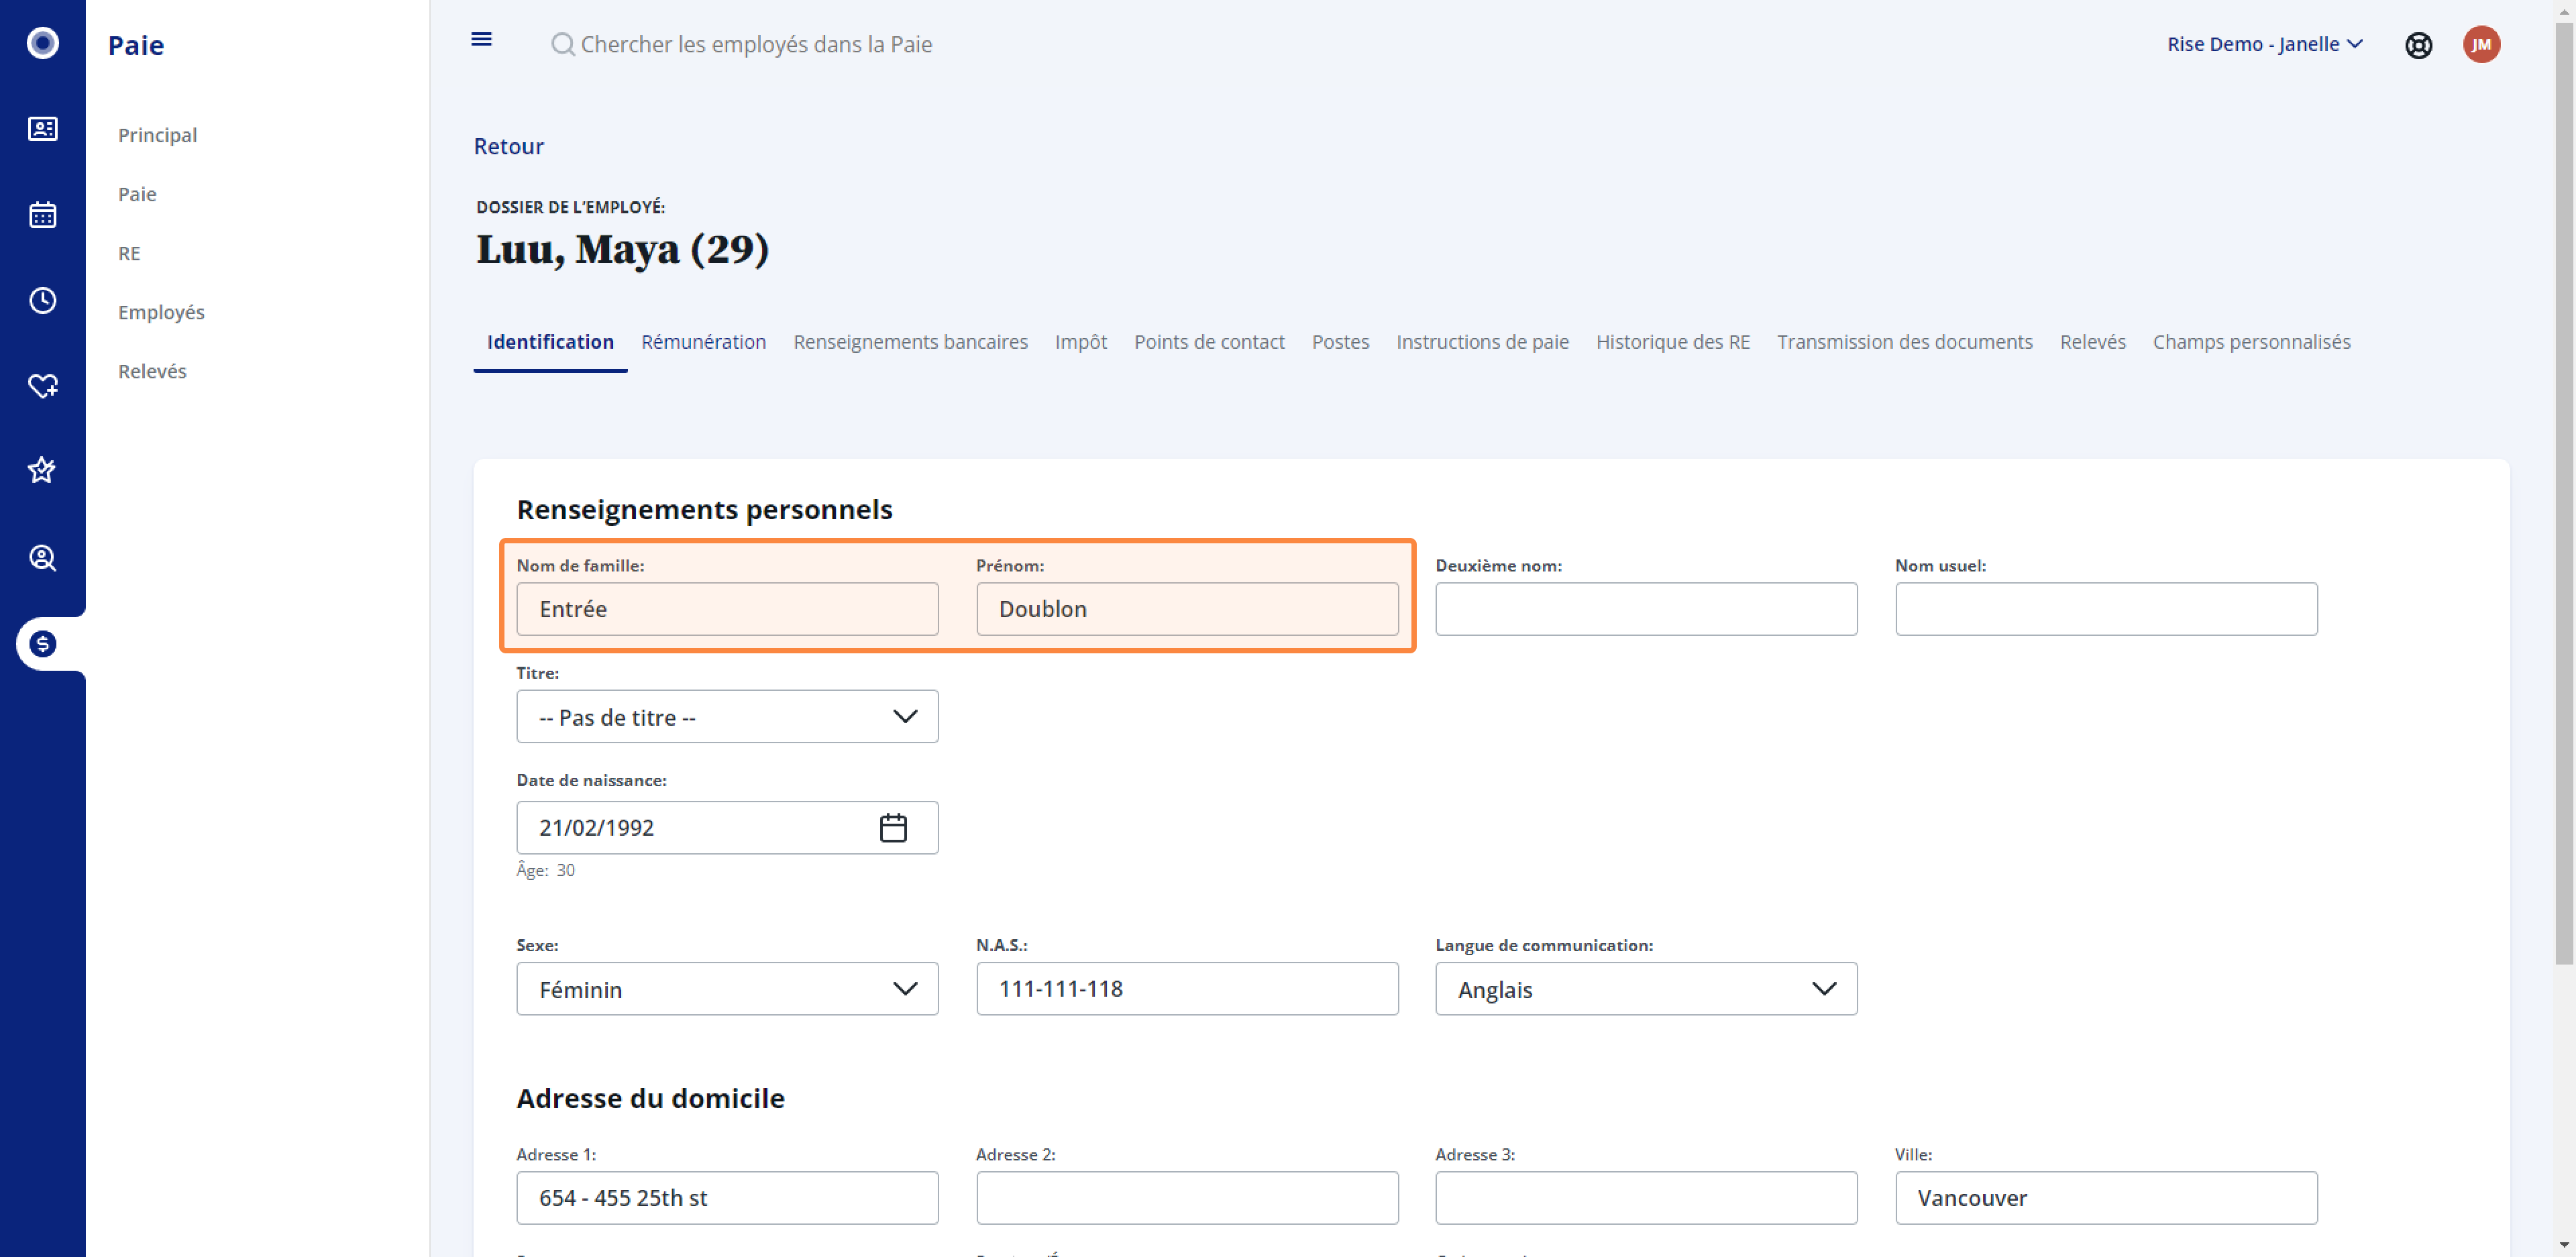Viewport: 2576px width, 1257px height.
Task: Click the Âge: 30 text
Action: click(x=545, y=870)
